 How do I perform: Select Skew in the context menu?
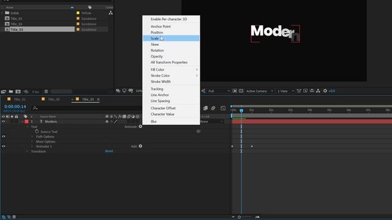171,45
